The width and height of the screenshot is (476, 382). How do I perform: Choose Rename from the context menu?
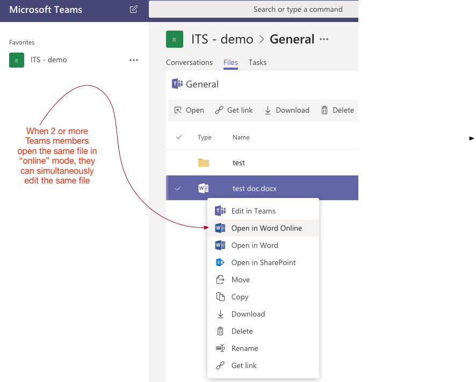pos(263,348)
